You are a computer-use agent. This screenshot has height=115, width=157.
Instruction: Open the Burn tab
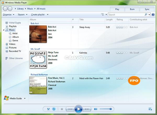click(132, 9)
